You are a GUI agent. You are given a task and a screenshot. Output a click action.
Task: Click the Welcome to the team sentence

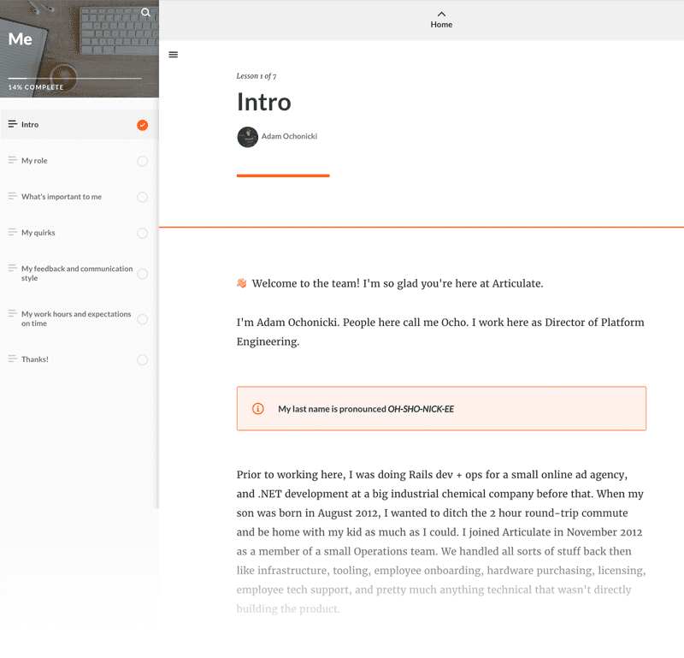click(x=398, y=283)
